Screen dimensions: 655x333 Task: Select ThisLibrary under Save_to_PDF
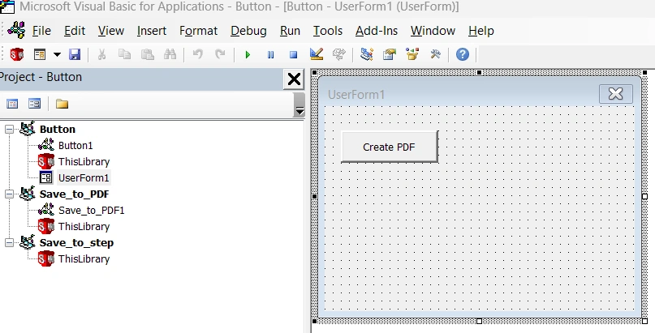pos(84,227)
